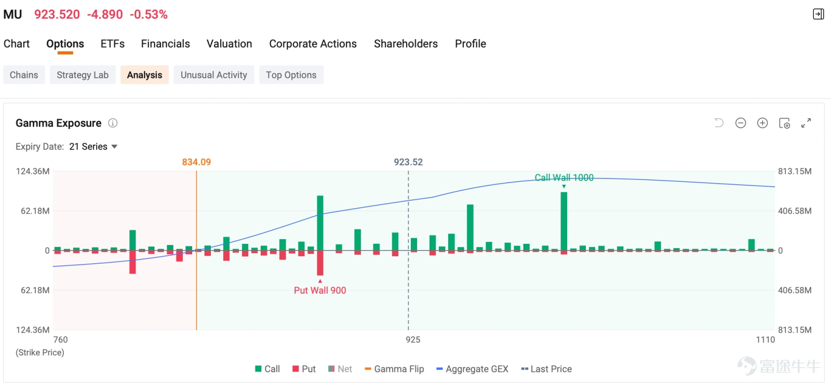Open the Gamma Exposure info tooltip icon
This screenshot has width=831, height=385.
click(113, 123)
